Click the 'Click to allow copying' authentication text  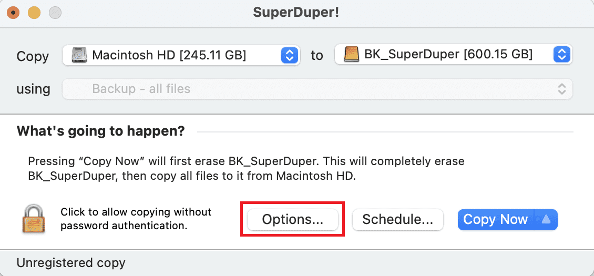click(x=136, y=219)
